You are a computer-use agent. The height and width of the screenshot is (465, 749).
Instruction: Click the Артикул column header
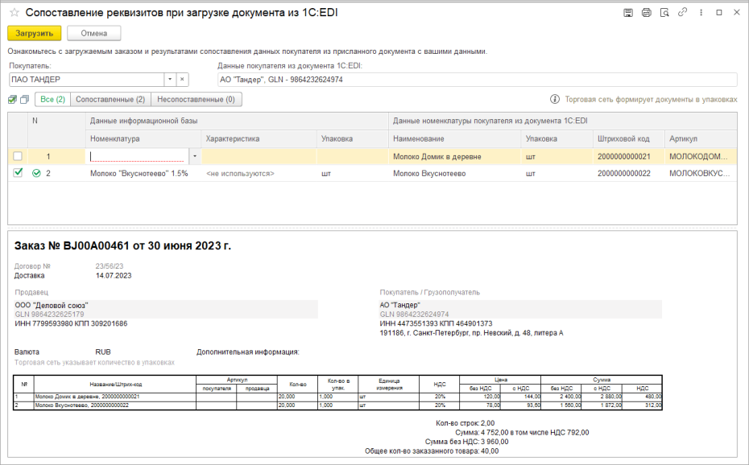pos(701,139)
